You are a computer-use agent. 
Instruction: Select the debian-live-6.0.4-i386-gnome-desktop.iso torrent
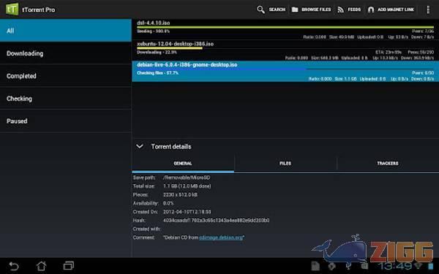(x=285, y=72)
